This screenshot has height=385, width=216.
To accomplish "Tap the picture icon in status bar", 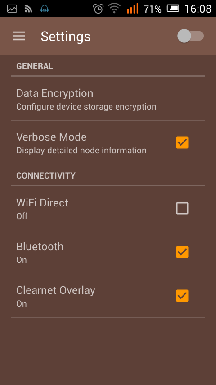I will click(12, 9).
